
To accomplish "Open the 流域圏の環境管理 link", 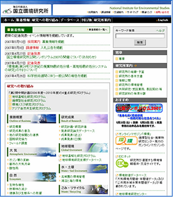I will (73, 176).
